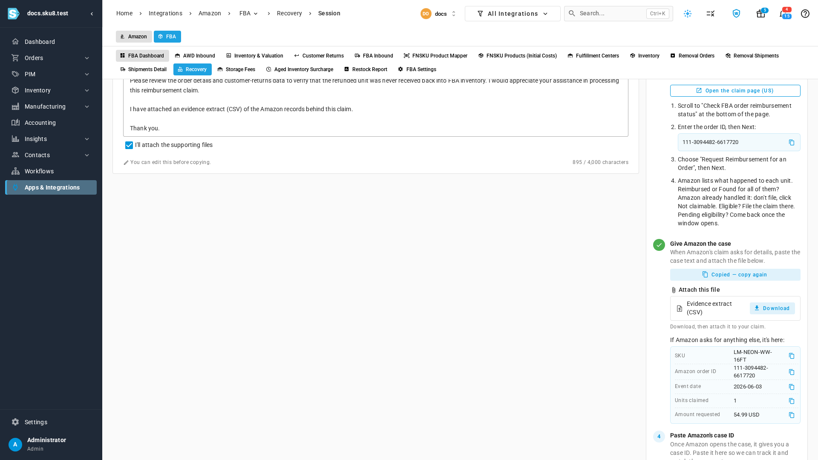
Task: Select the FBA Dashboard tab
Action: point(142,56)
